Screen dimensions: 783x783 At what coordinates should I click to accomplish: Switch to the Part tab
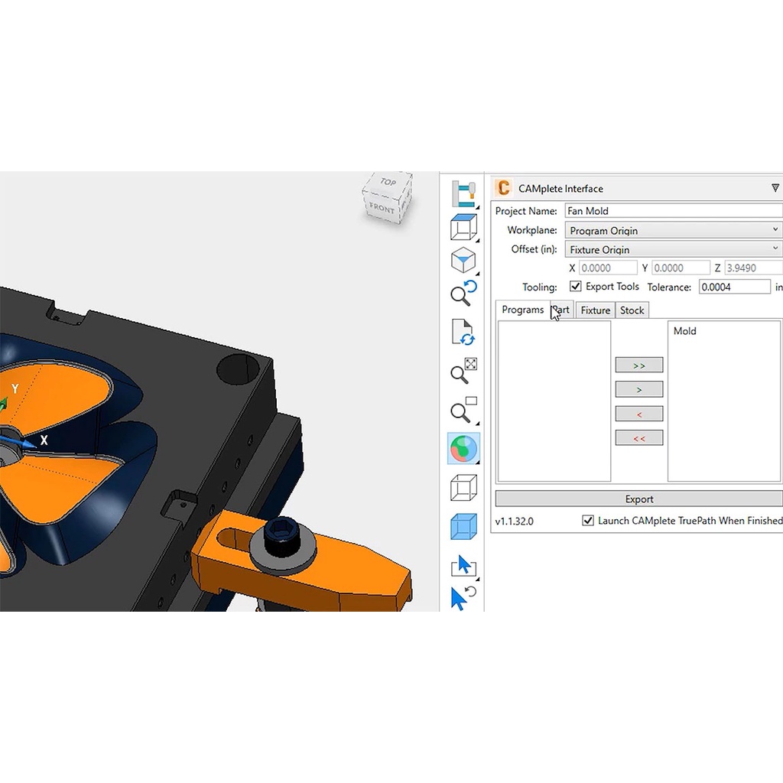[x=562, y=310]
